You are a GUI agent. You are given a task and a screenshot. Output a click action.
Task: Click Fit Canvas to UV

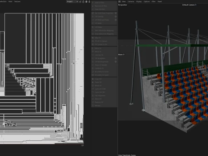[104, 44]
